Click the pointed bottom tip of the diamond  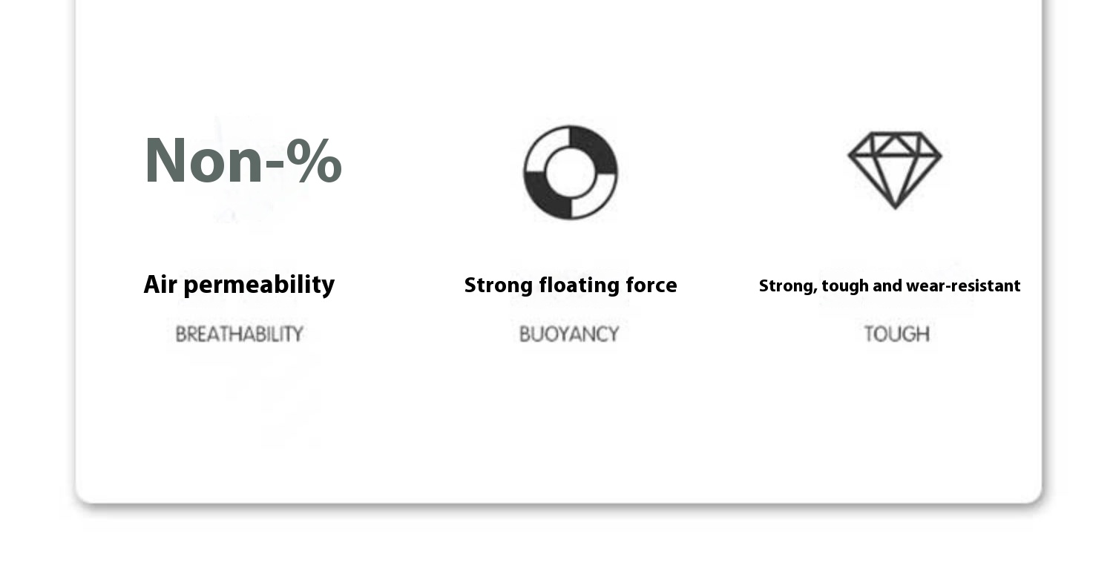pyautogui.click(x=894, y=205)
